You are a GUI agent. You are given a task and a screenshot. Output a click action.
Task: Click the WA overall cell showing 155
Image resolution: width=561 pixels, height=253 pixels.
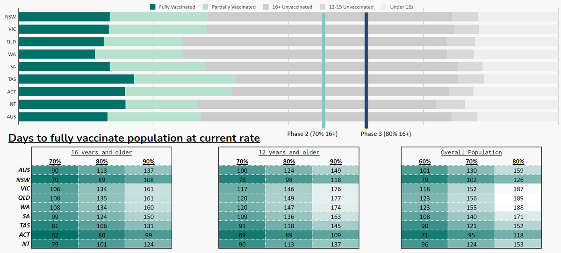(x=471, y=207)
